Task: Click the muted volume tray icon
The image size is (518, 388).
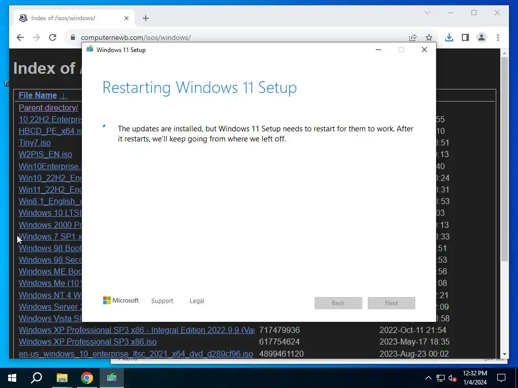Action: (x=453, y=378)
